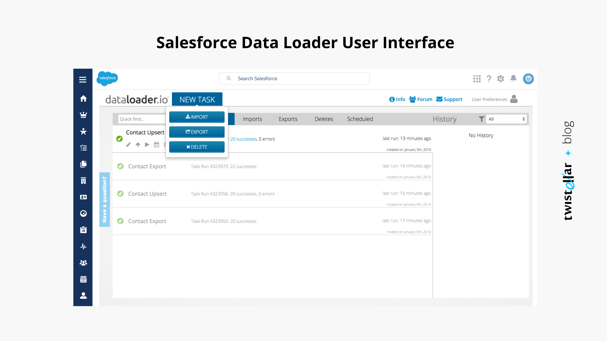This screenshot has height=341, width=607.
Task: Click the upload icon under Contact Upsert
Action: coord(138,145)
